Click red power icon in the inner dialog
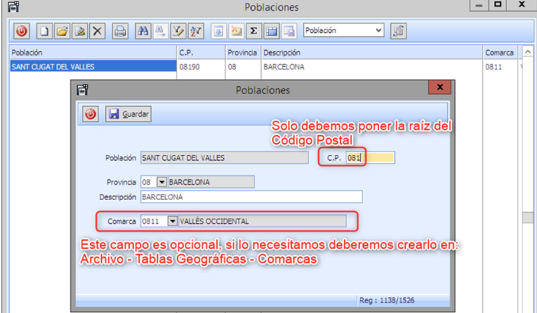This screenshot has width=537, height=313. 90,114
